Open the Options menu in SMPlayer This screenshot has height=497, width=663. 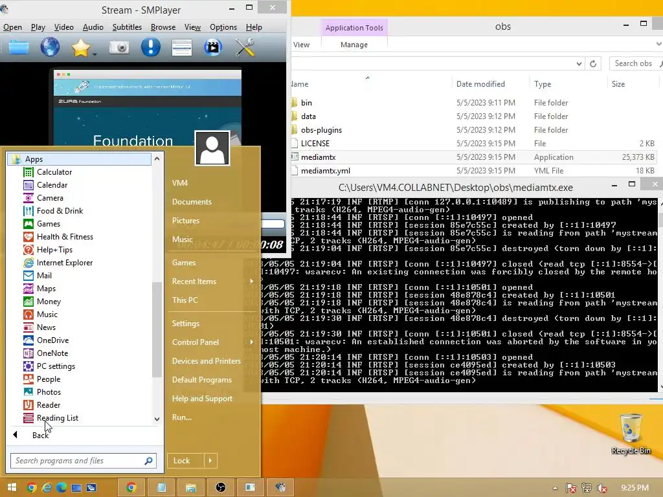point(223,27)
